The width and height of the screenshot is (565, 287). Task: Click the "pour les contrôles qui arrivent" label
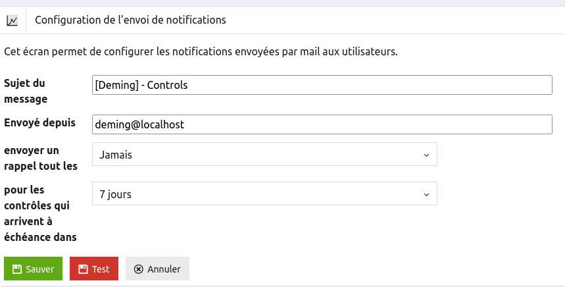point(39,213)
